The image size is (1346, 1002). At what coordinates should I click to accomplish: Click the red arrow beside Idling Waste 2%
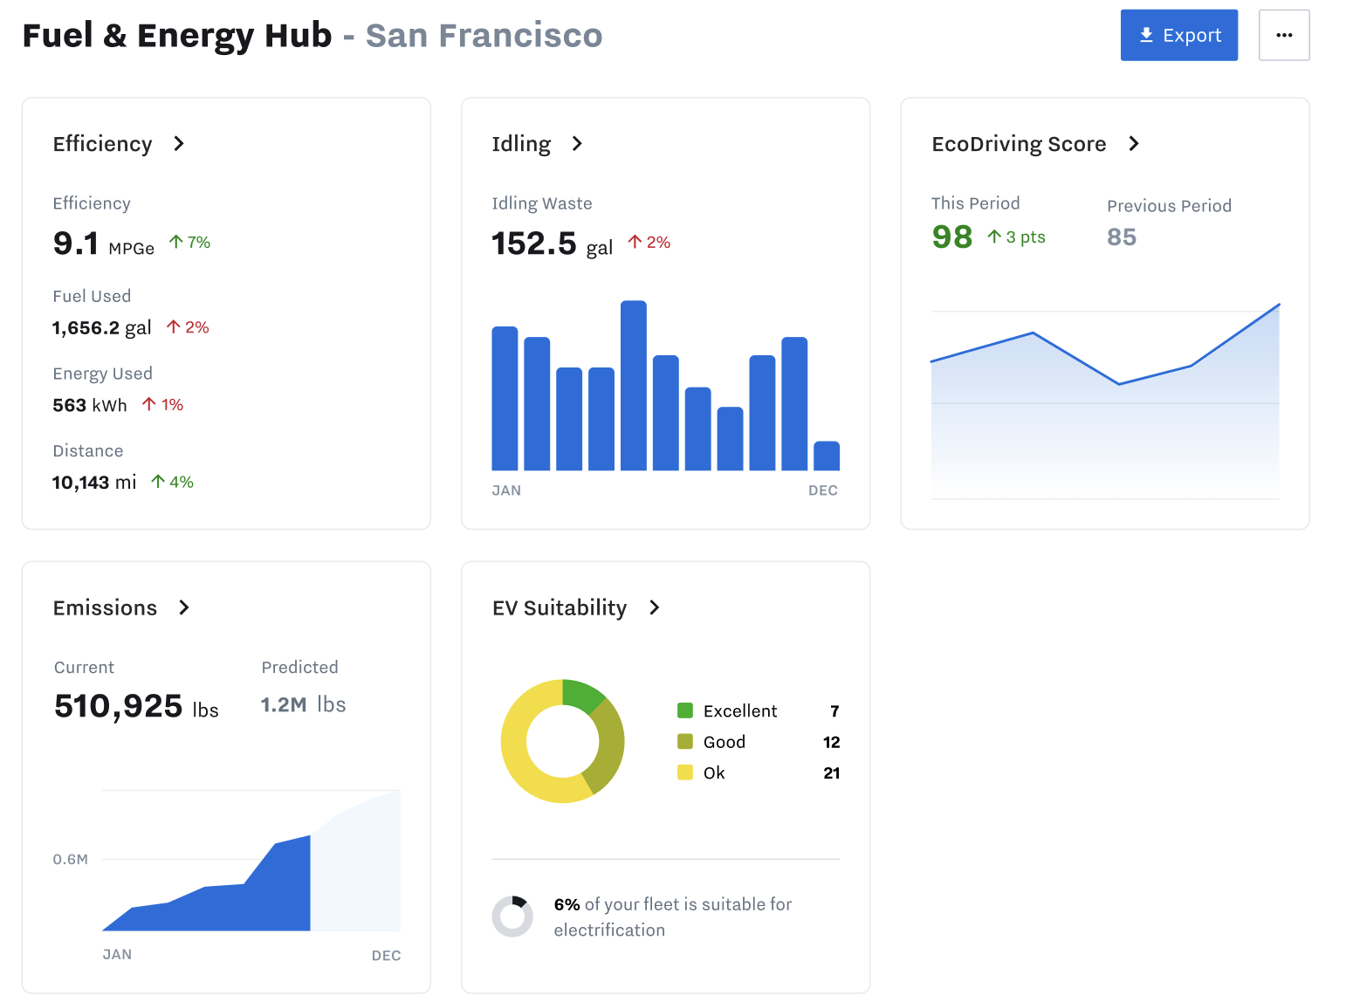pyautogui.click(x=634, y=242)
